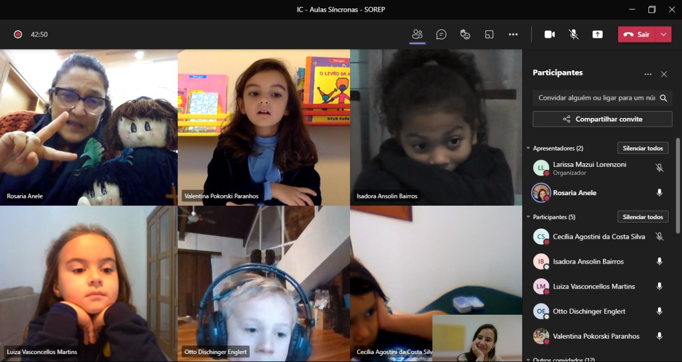This screenshot has width=682, height=362.
Task: Click the participants panel vertical scrollbar
Action: [678, 186]
